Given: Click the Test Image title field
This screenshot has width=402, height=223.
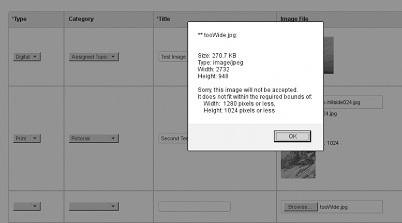Looking at the screenshot, I should pos(173,56).
